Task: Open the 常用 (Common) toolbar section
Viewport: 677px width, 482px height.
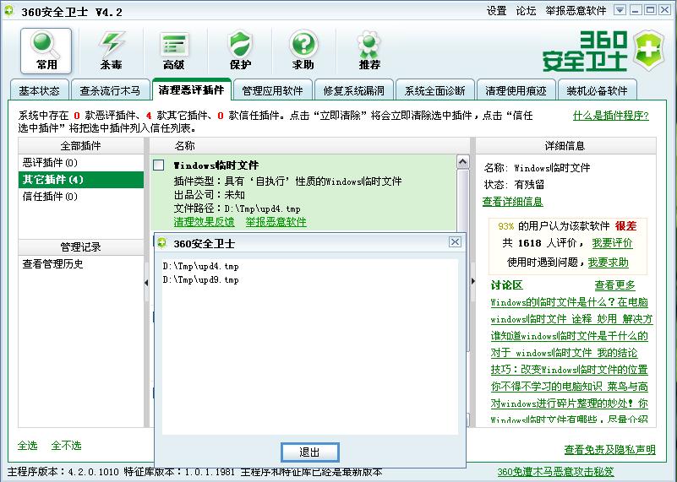Action: [46, 51]
